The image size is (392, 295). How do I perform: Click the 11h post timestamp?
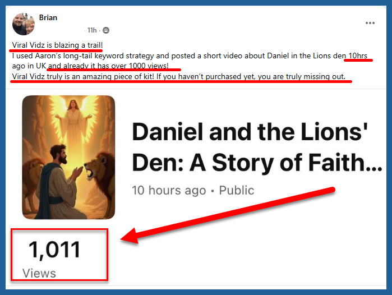pyautogui.click(x=92, y=30)
